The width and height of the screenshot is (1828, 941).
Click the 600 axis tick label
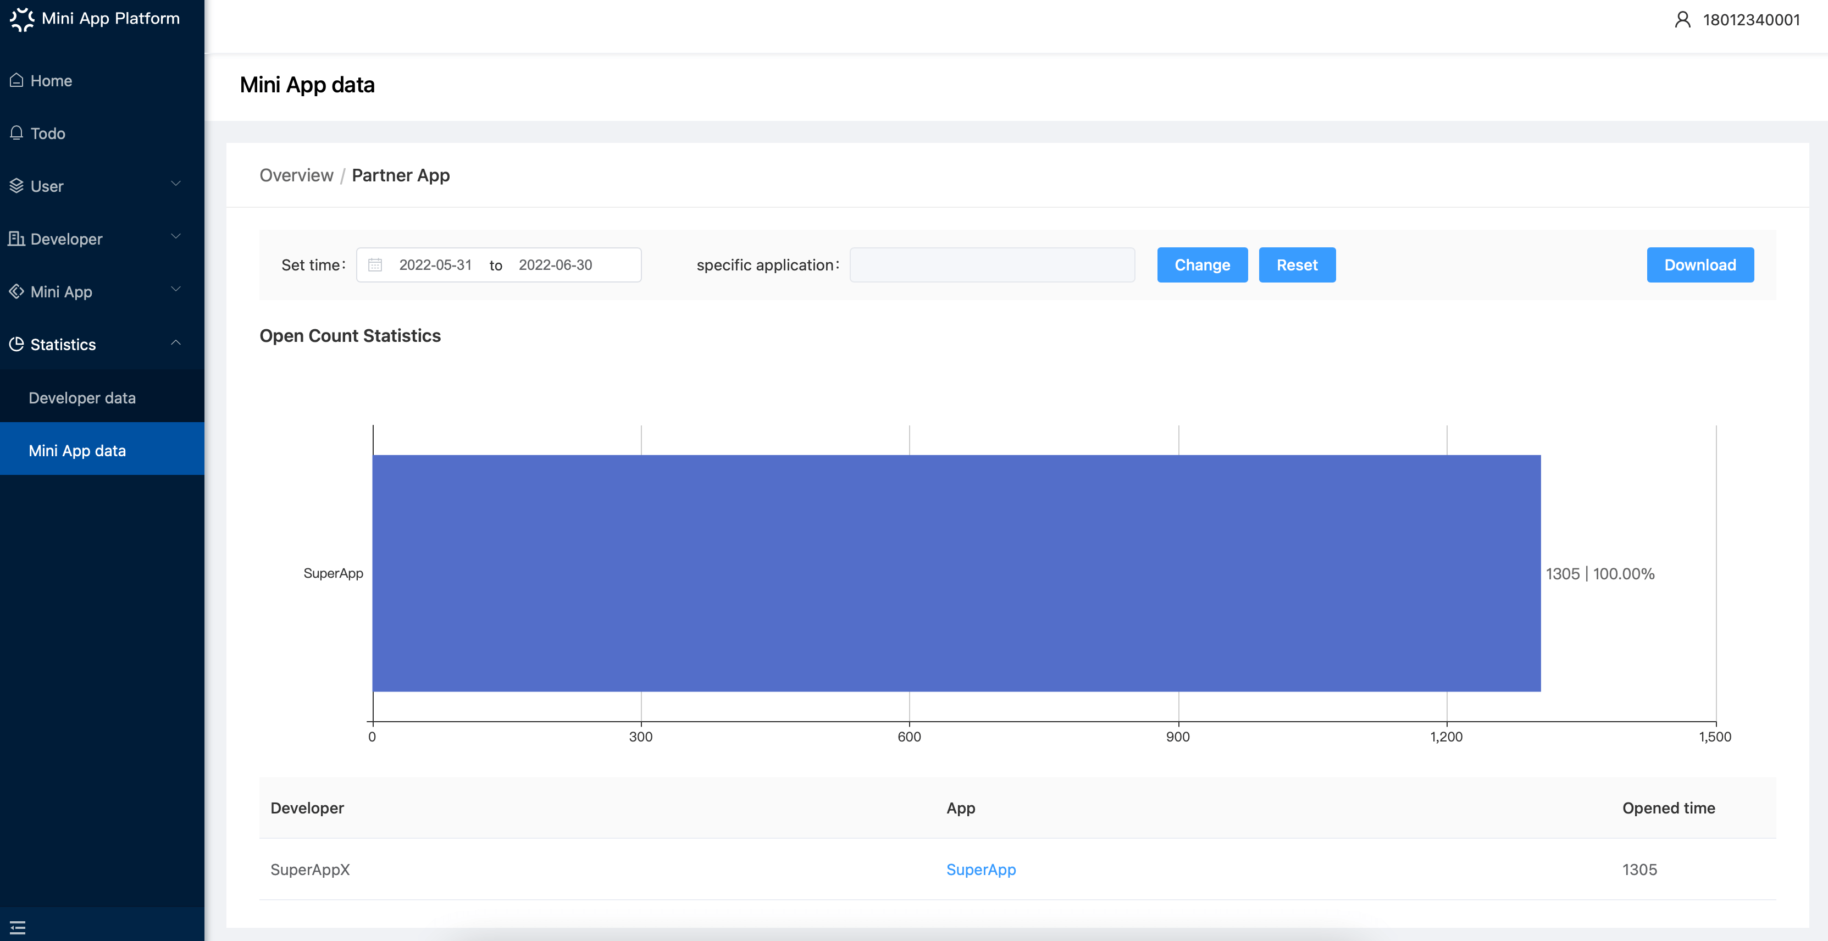point(909,737)
